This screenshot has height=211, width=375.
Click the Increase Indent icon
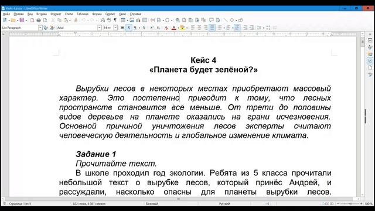pos(245,28)
